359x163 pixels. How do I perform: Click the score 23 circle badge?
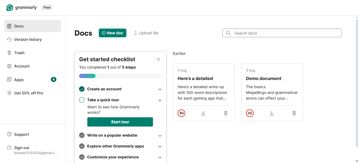coord(250,113)
